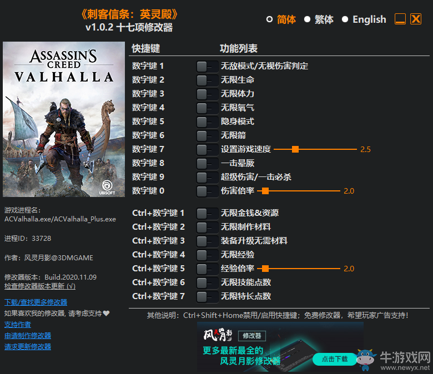Click the process name ACValhalla.exe text
Viewport: 433px width, 374px height.
[x=60, y=219]
